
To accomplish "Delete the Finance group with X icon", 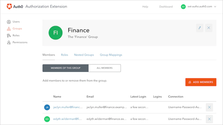I will (209, 28).
